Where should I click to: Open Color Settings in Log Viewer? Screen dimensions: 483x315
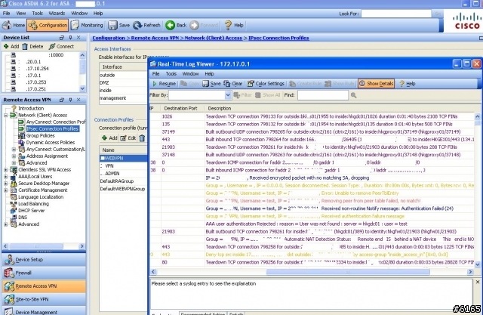[266, 84]
